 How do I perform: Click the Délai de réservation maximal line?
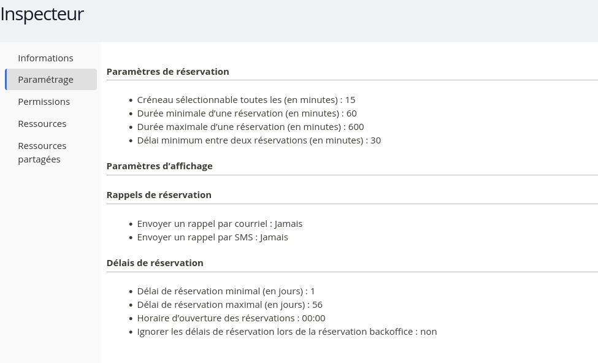[x=229, y=304]
